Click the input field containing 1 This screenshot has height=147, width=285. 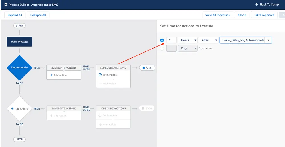click(x=171, y=40)
